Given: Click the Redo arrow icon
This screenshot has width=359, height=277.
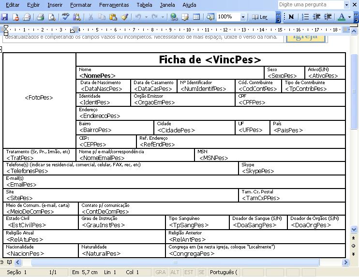Looking at the screenshot, I should [x=155, y=17].
